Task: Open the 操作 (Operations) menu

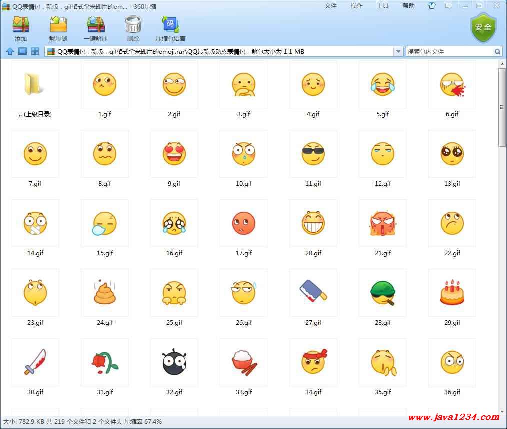Action: click(x=357, y=6)
